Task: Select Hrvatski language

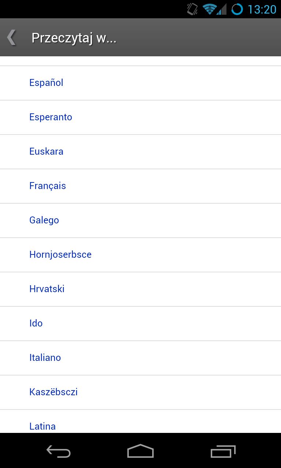Action: tap(140, 289)
